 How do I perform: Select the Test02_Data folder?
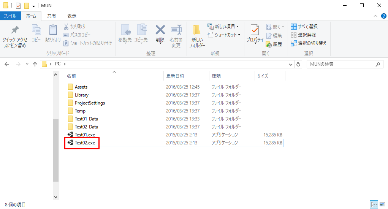[x=86, y=127]
